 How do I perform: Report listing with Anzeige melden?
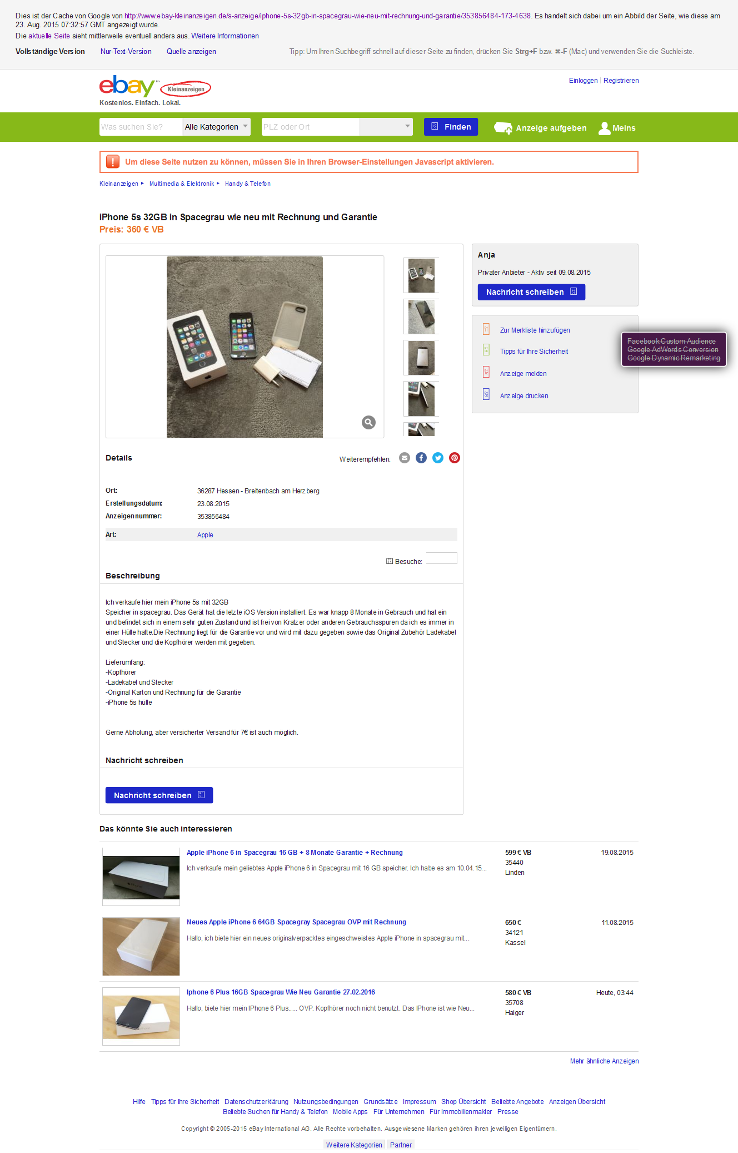[x=523, y=374]
